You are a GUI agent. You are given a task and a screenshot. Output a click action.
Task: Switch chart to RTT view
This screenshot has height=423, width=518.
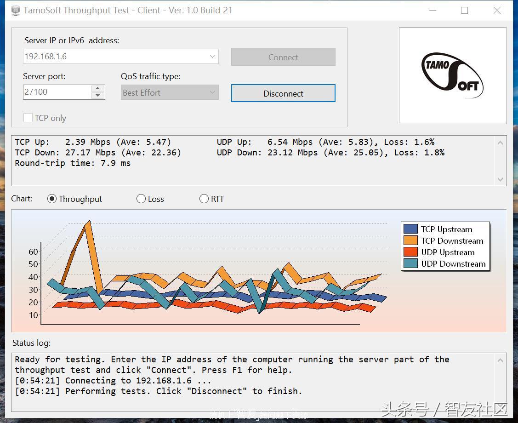coord(204,199)
